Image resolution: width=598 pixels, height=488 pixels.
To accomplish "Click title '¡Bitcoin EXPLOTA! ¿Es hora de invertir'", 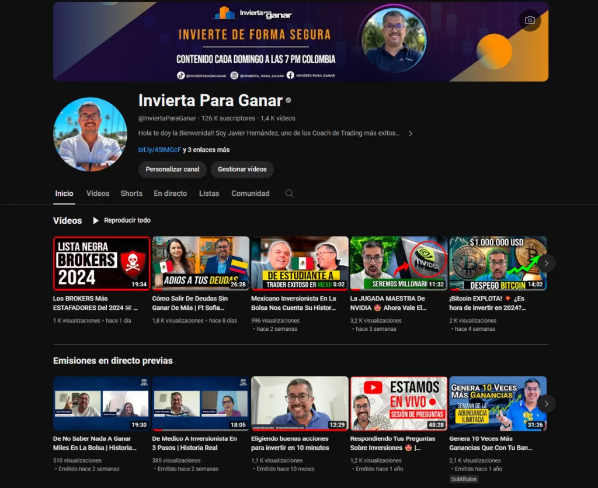I will pyautogui.click(x=488, y=303).
